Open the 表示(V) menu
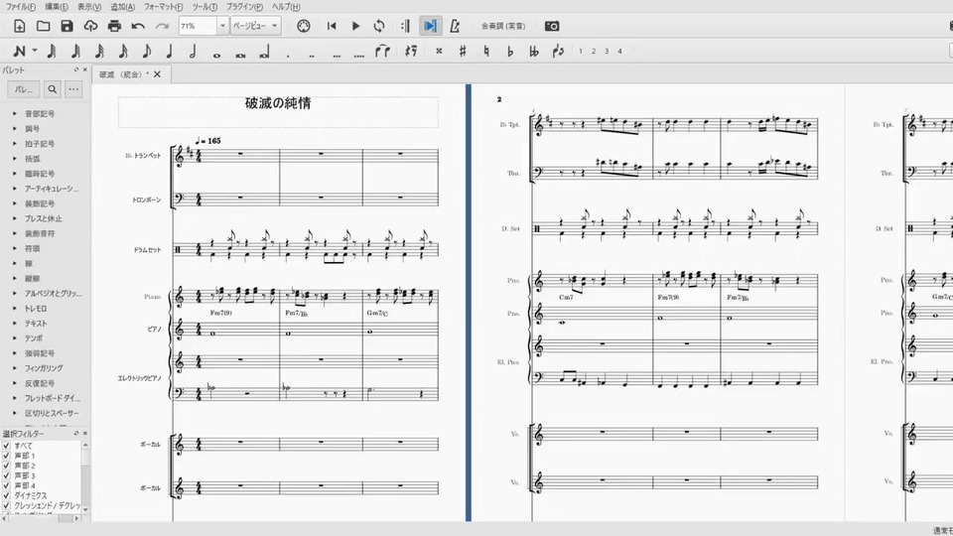 89,7
